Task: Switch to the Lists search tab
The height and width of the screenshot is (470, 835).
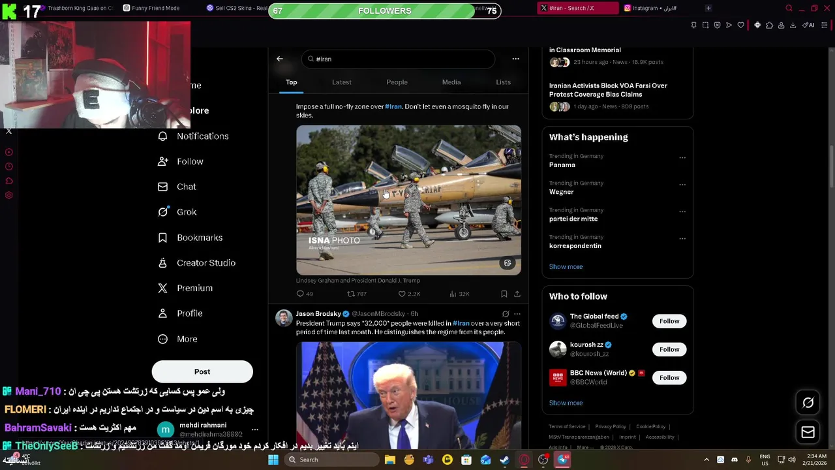Action: (x=503, y=82)
